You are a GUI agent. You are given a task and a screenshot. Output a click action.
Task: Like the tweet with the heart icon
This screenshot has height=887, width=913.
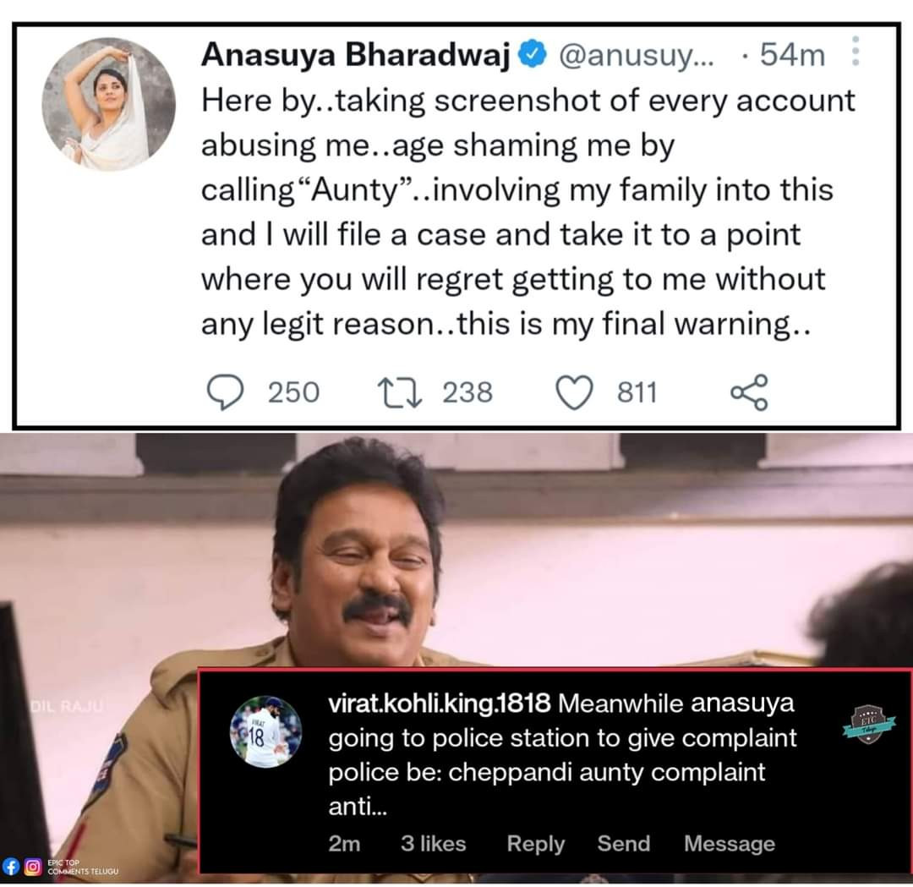pos(575,392)
